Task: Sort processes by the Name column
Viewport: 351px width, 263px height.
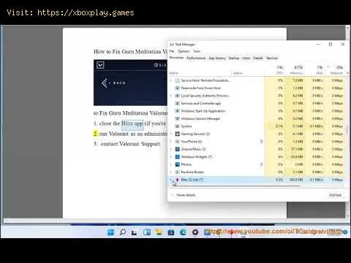Action: point(200,73)
